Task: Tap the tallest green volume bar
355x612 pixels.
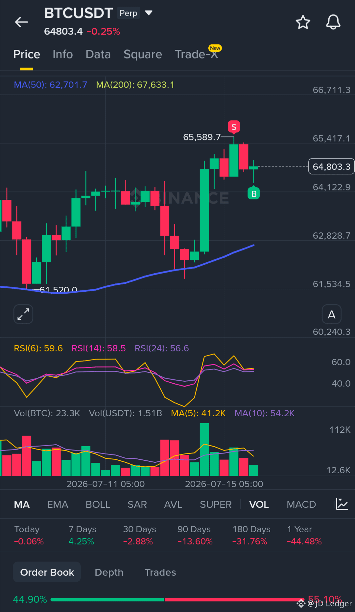Action: [204, 450]
